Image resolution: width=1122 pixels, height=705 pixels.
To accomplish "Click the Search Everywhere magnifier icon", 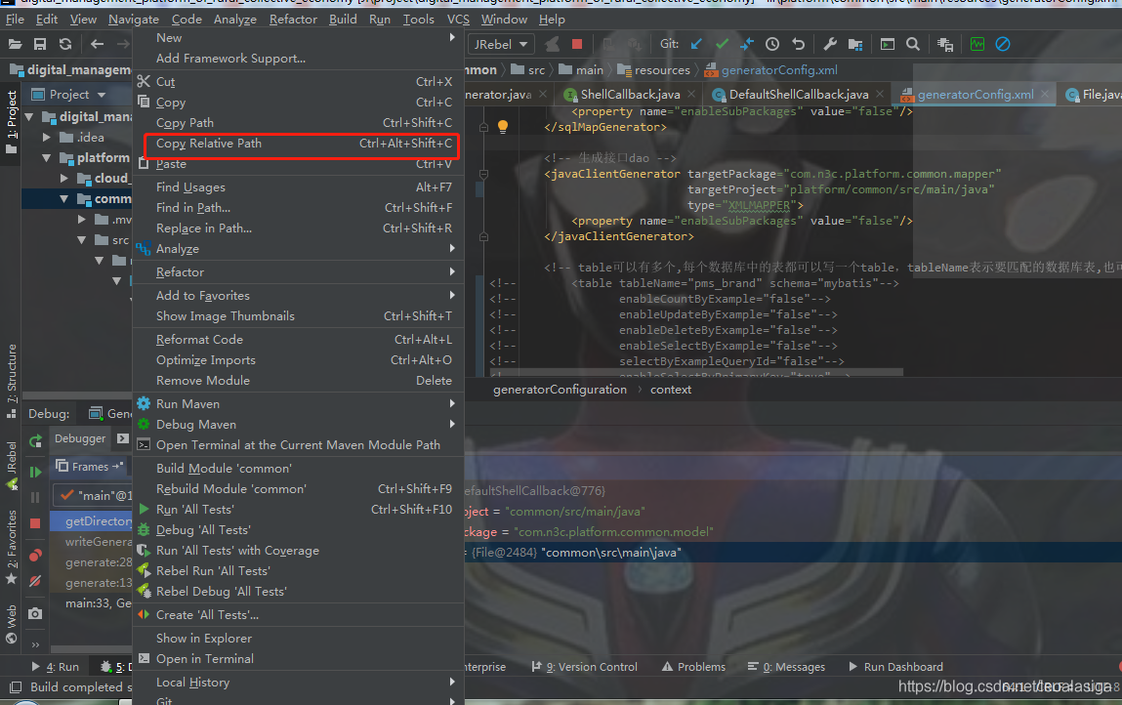I will [913, 44].
